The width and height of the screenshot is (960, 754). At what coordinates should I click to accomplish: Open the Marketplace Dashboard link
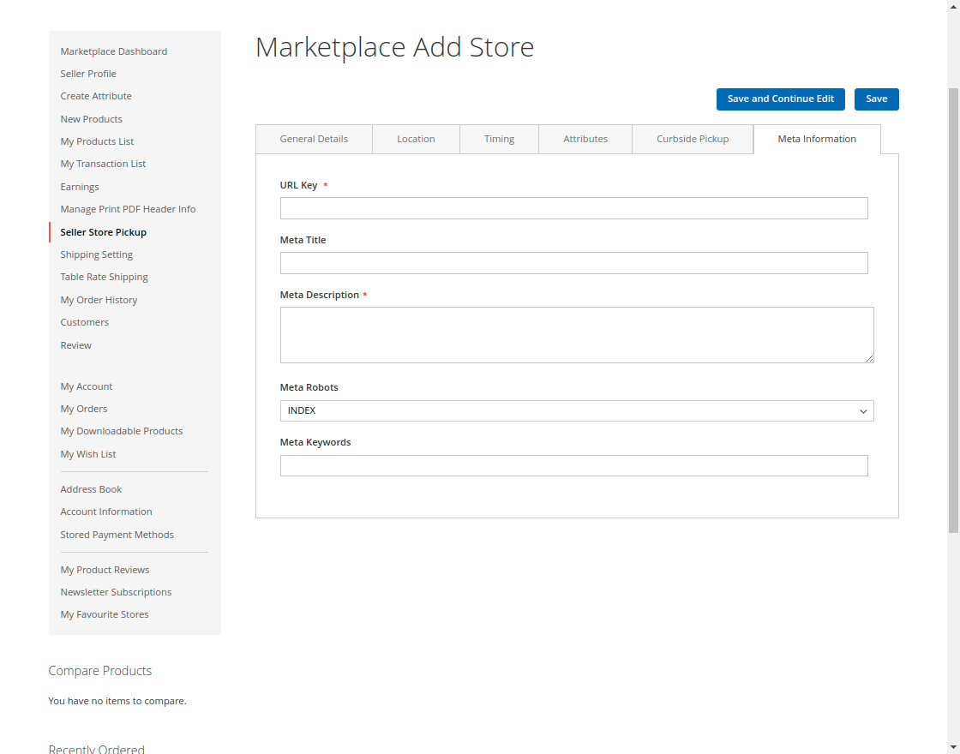113,51
